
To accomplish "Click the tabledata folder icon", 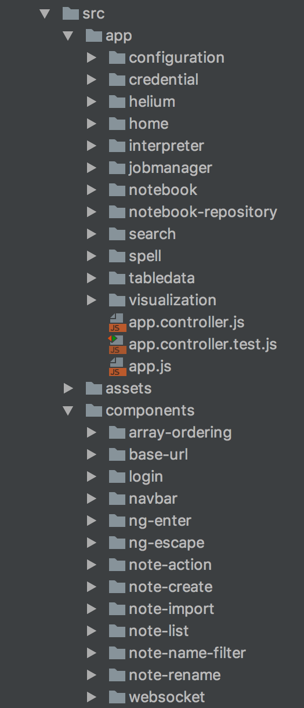I will pyautogui.click(x=117, y=277).
